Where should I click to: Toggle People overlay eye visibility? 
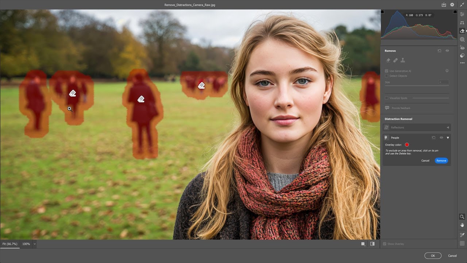click(441, 138)
